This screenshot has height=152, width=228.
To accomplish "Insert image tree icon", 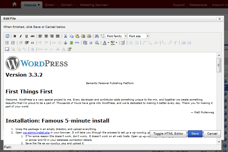I will (71, 42).
